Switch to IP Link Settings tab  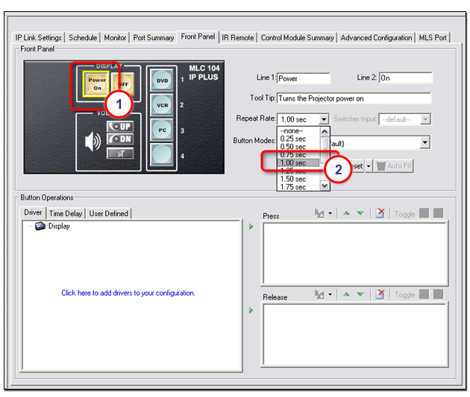(x=38, y=38)
